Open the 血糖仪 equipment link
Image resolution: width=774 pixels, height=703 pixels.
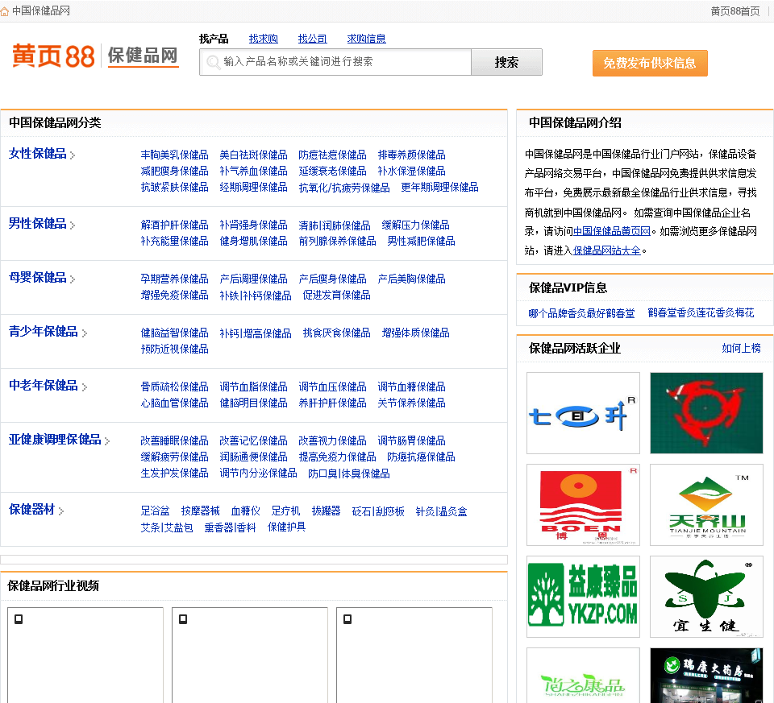245,511
